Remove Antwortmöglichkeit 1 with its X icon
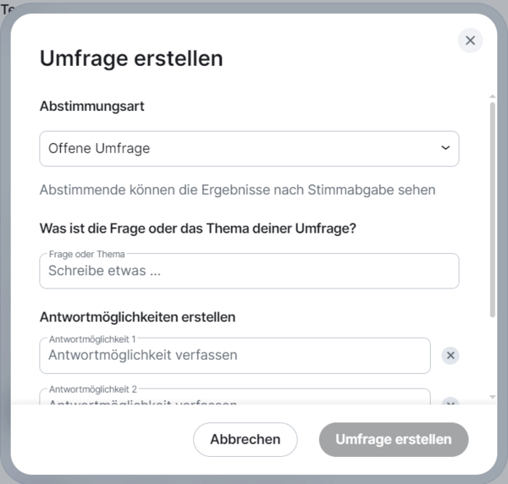508x484 pixels. tap(451, 355)
